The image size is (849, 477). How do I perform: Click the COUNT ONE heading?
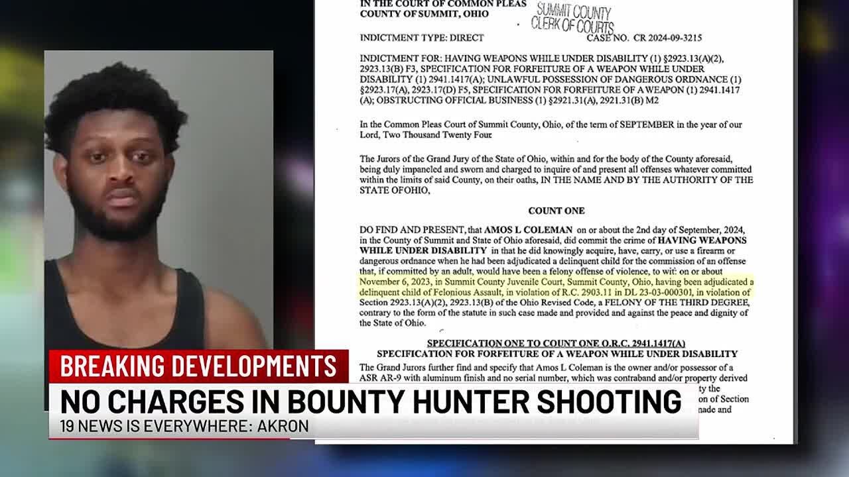556,211
